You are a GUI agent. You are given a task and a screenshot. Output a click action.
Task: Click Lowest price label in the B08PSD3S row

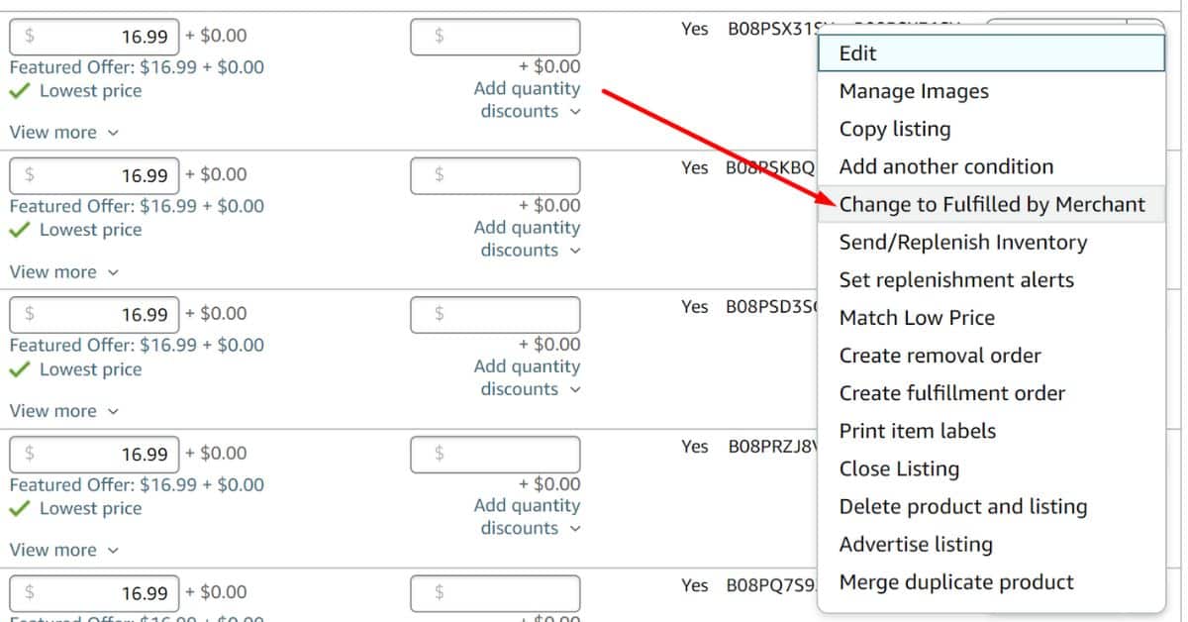[90, 369]
